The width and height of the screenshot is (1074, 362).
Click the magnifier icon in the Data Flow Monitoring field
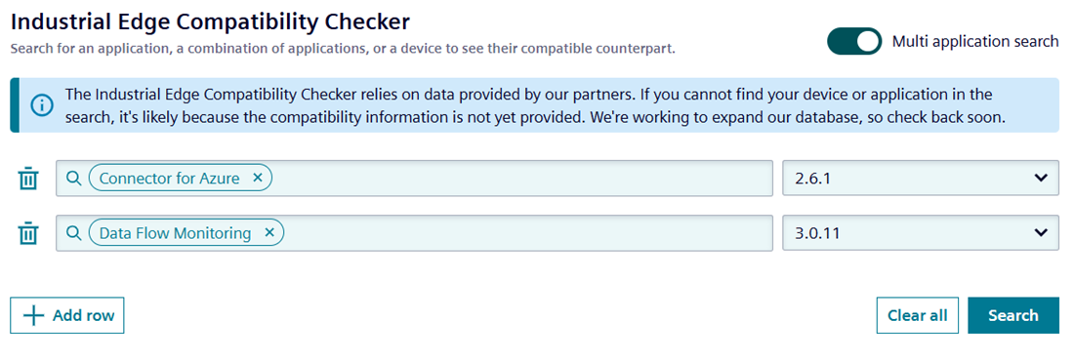72,233
